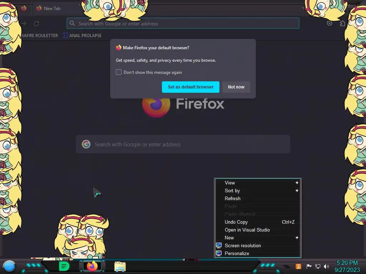This screenshot has width=366, height=274.
Task: Click the Google logo in search box
Action: point(86,144)
